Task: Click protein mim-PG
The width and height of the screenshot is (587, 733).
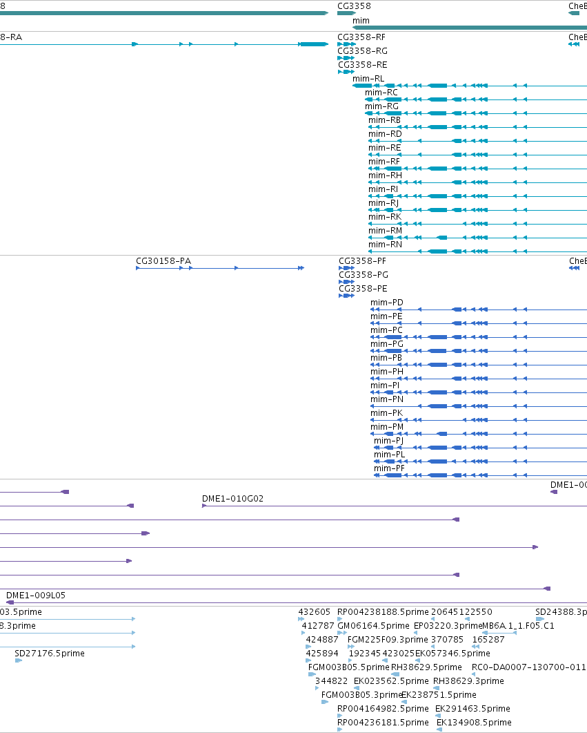Action: point(387,343)
